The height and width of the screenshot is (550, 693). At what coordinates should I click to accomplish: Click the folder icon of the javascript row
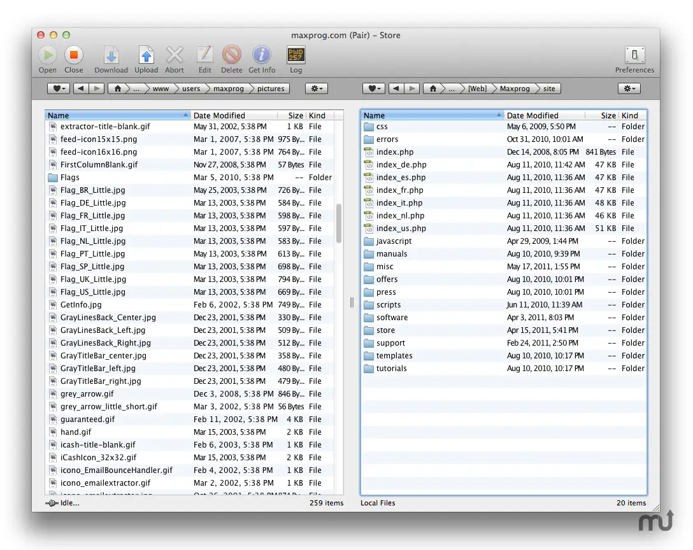click(369, 241)
